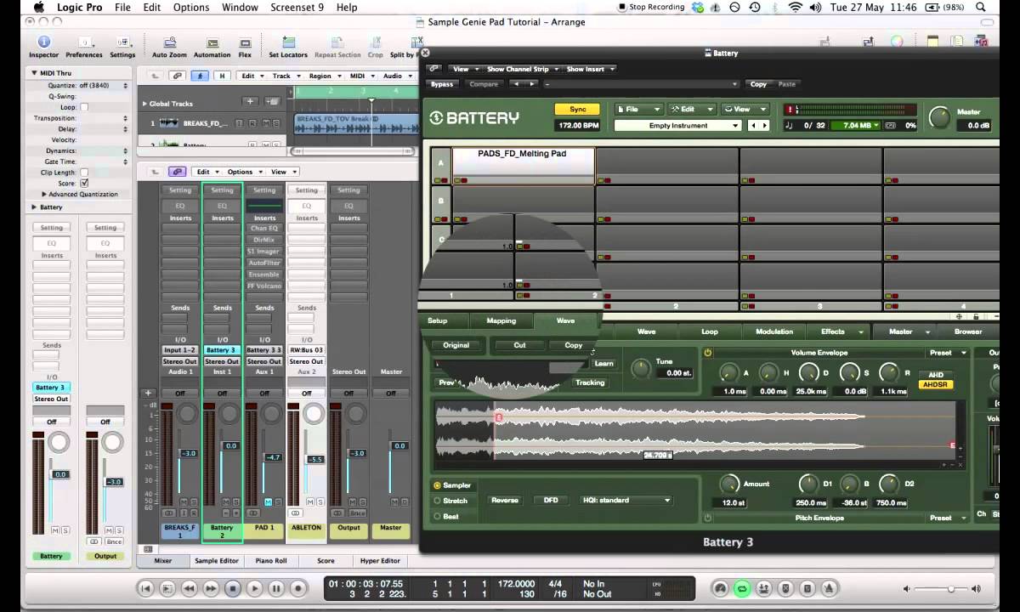Click the Pause button in the transport
The image size is (1020, 612).
click(x=275, y=588)
